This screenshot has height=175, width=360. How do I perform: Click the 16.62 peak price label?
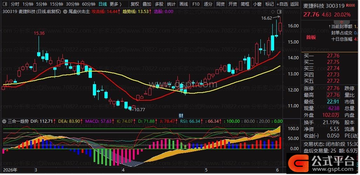coord(266,18)
